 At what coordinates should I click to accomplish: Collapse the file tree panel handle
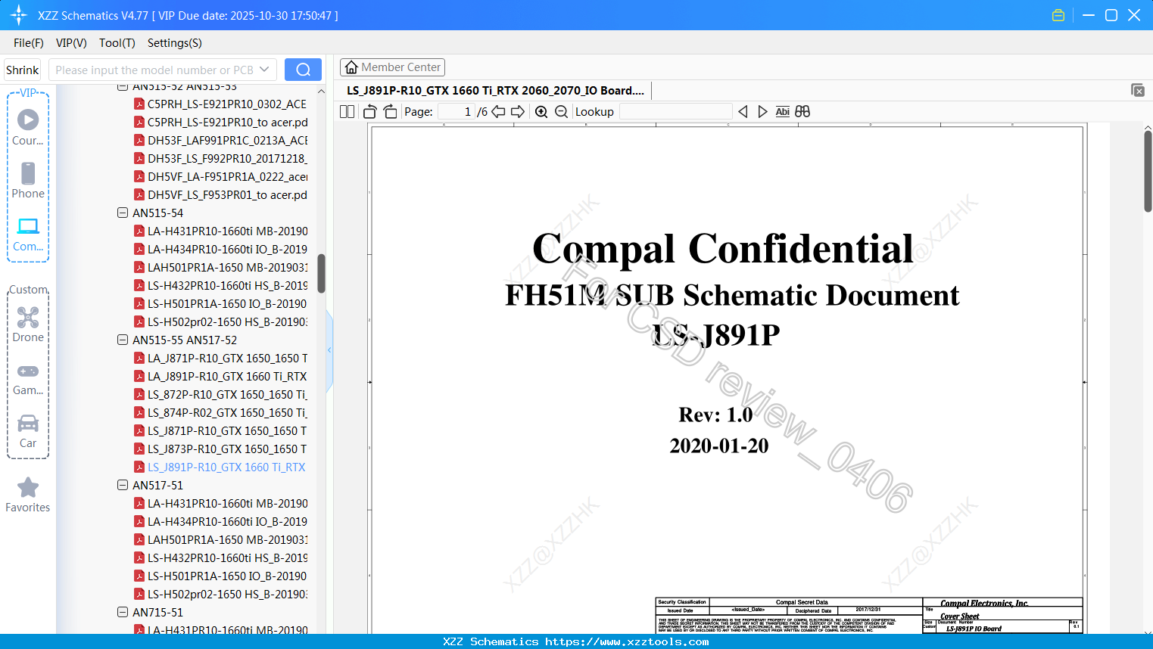pos(329,349)
